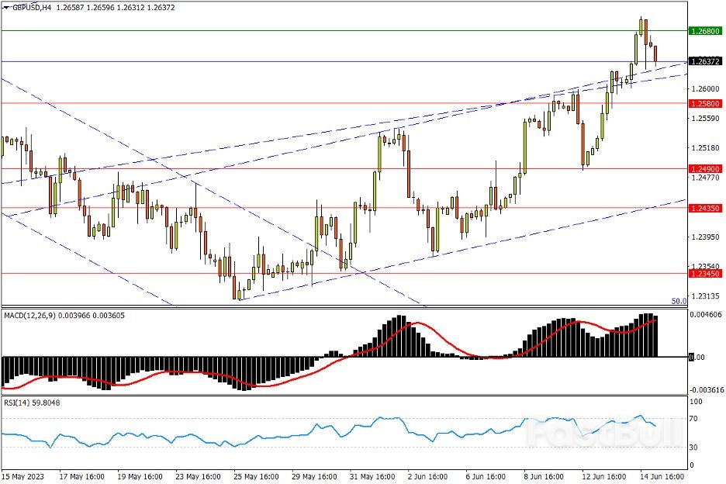726x484 pixels.
Task: Click the 1.23135 price axis value
Action: 706,296
